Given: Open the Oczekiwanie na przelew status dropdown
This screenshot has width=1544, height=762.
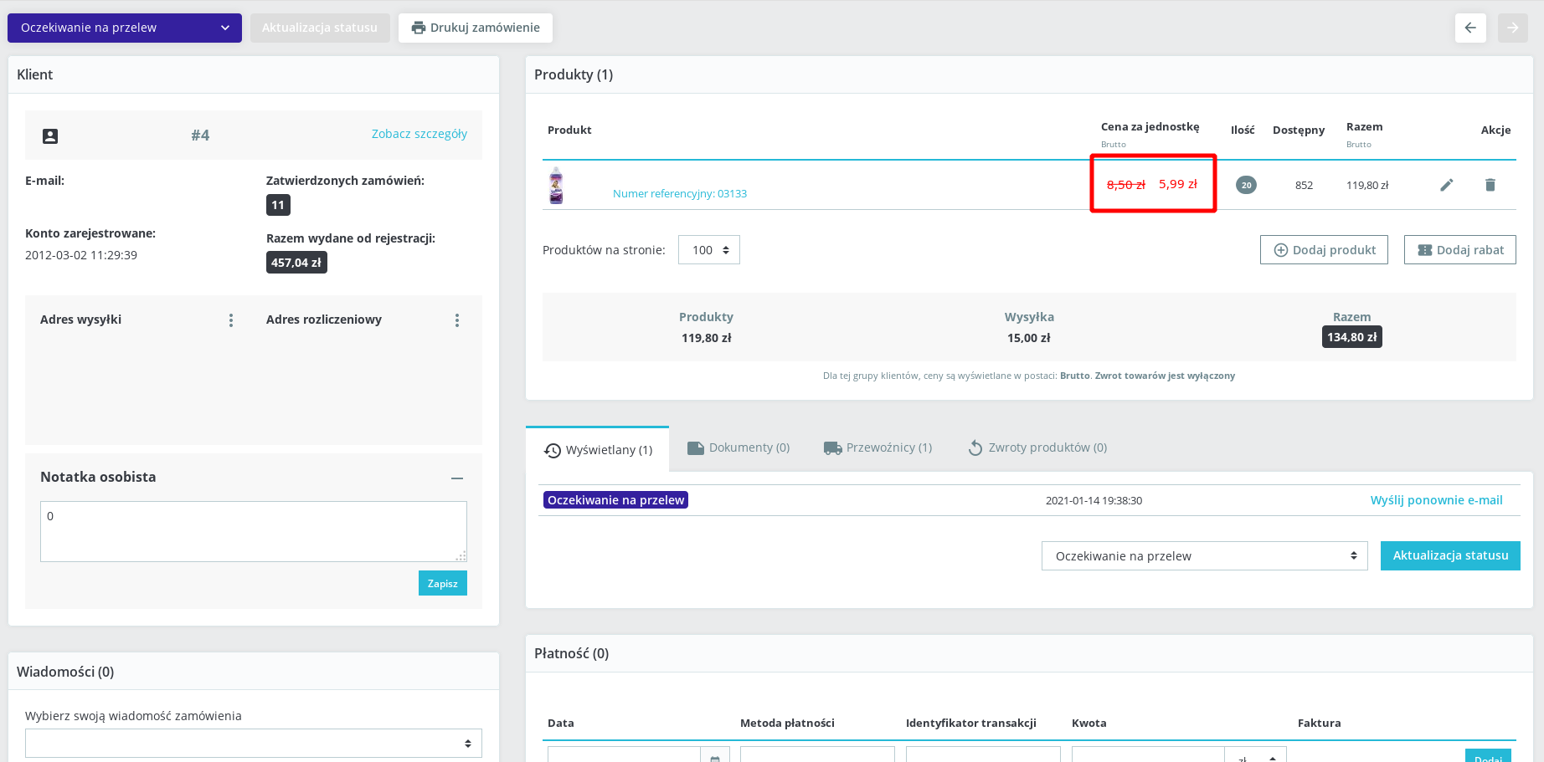Looking at the screenshot, I should (124, 28).
